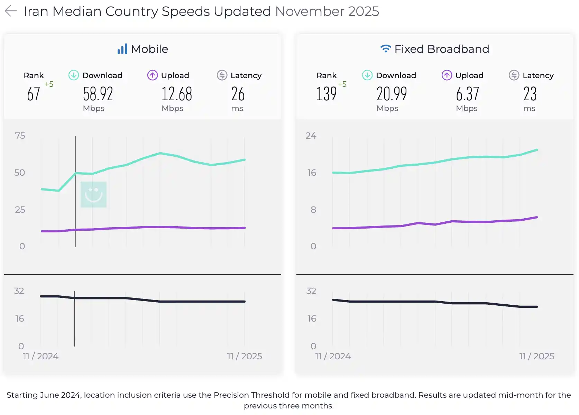579x415 pixels.
Task: Click the Mobile bar-signal icon
Action: 122,49
